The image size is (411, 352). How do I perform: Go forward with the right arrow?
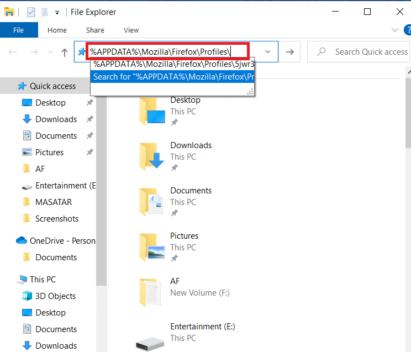[34, 52]
